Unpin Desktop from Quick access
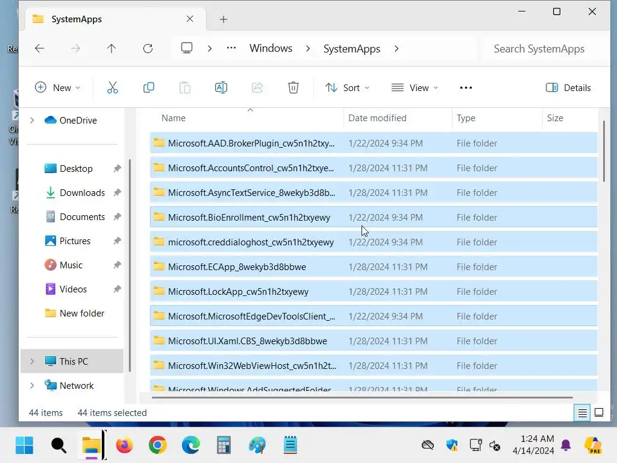Image resolution: width=617 pixels, height=463 pixels. [x=117, y=169]
